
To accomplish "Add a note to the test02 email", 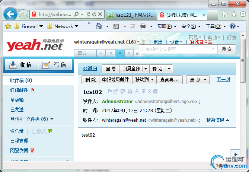I will point(122,91).
